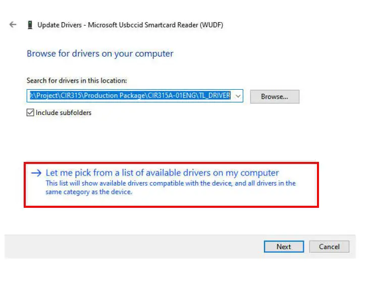Click the Microsoft Usbccid Smartcard Reader title portion
This screenshot has height=285, width=375.
pos(155,25)
